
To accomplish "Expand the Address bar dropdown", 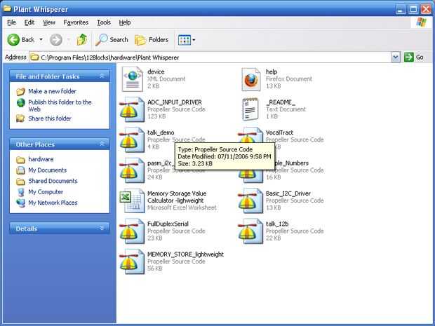I will 396,57.
